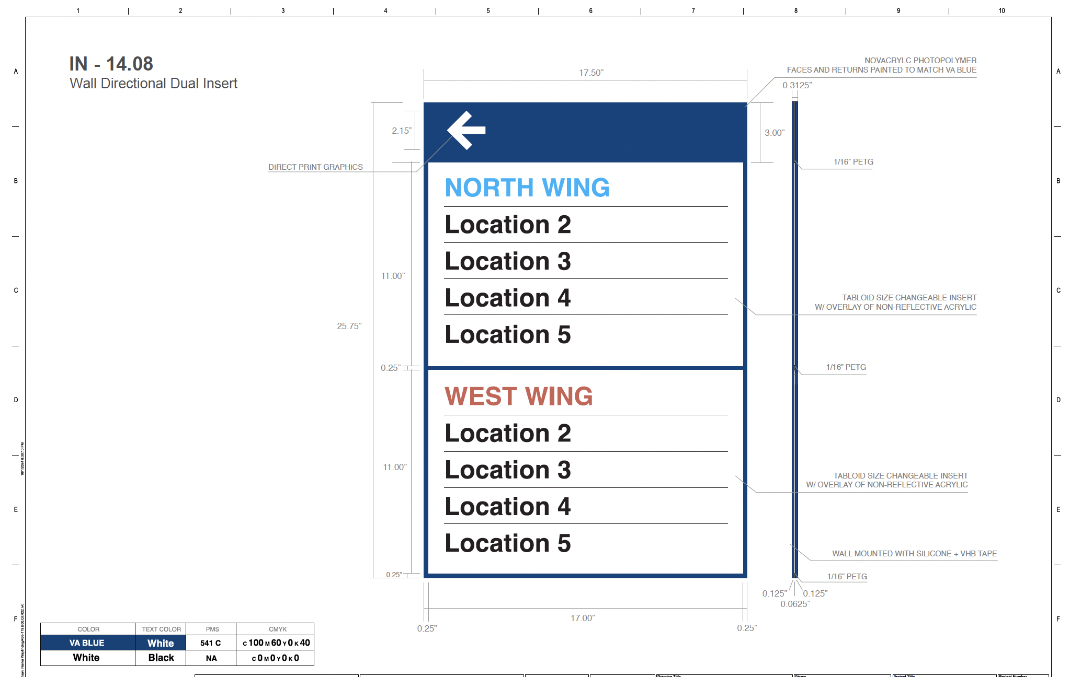Click the topmost 1/16" PETG label
The height and width of the screenshot is (677, 1070).
(853, 162)
